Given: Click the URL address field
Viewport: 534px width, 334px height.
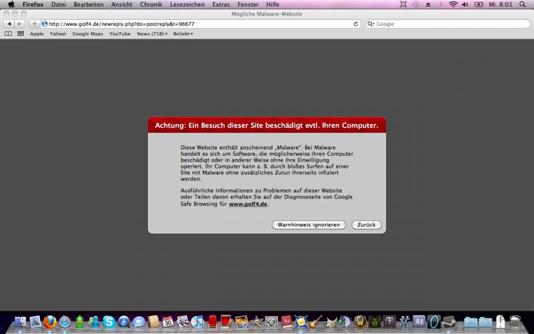Looking at the screenshot, I should [x=200, y=24].
